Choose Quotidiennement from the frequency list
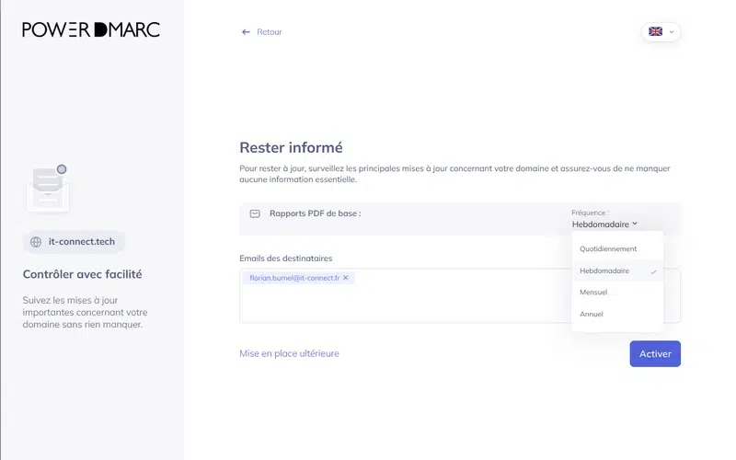This screenshot has width=736, height=460. (608, 248)
